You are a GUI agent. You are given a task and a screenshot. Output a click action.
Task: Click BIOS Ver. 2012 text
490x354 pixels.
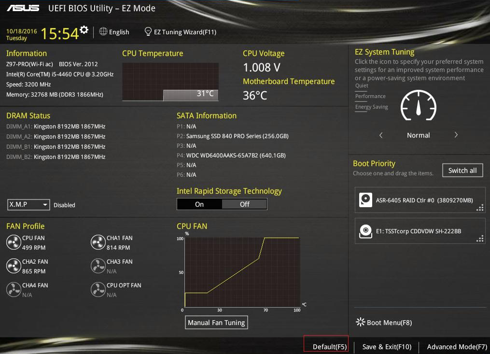[x=78, y=64]
